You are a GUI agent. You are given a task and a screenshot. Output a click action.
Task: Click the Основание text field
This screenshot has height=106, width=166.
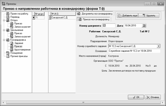(x=134, y=51)
